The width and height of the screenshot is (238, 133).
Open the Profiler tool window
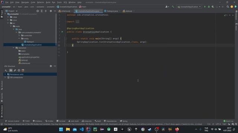pyautogui.click(x=49, y=121)
